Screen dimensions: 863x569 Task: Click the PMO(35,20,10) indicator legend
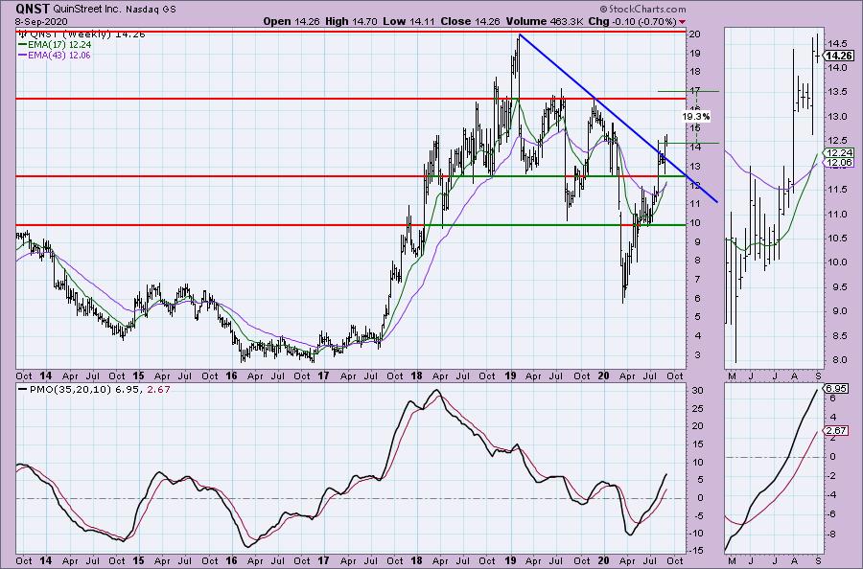point(94,389)
